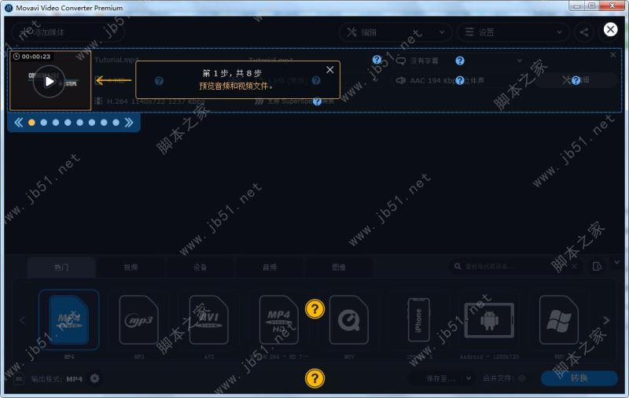Click the subtitle bubble icon beside 没有字幕
629x398 pixels.
pyautogui.click(x=401, y=61)
